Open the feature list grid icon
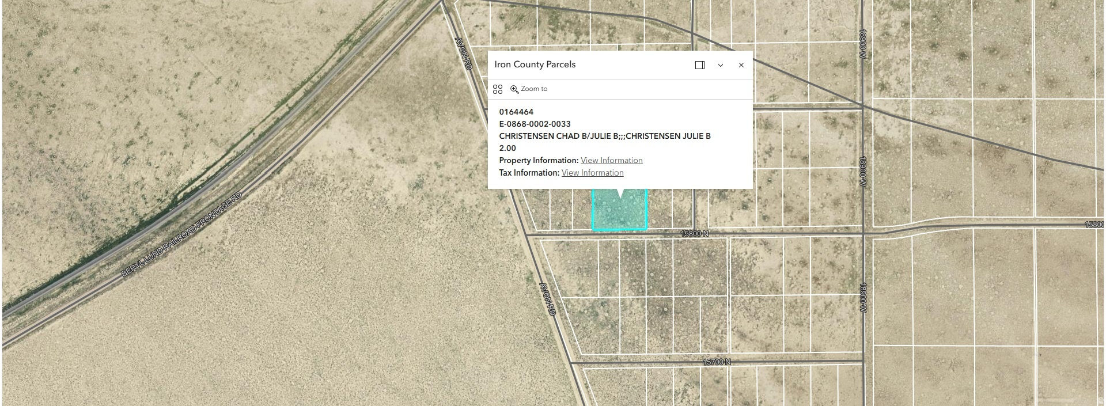Image resolution: width=1106 pixels, height=406 pixels. pos(498,89)
